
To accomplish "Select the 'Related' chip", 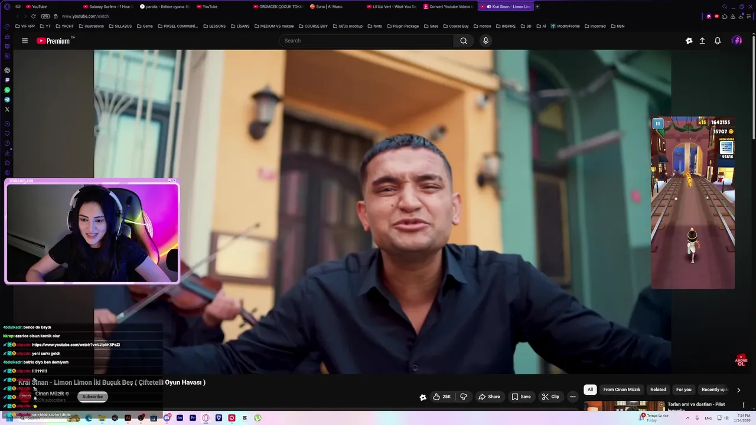I will (x=658, y=390).
